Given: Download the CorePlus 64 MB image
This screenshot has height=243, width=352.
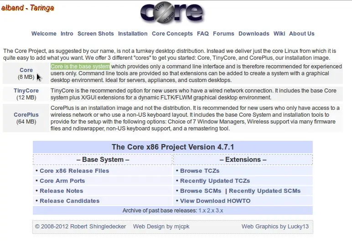Looking at the screenshot, I should click(x=26, y=114).
